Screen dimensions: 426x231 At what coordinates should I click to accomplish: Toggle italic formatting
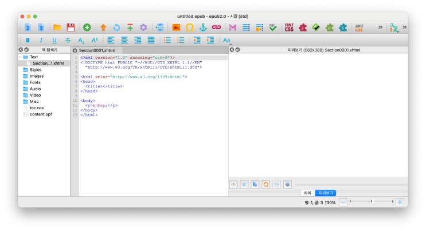coord(41,41)
